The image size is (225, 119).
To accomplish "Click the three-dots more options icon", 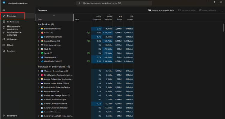I will click(x=221, y=10).
